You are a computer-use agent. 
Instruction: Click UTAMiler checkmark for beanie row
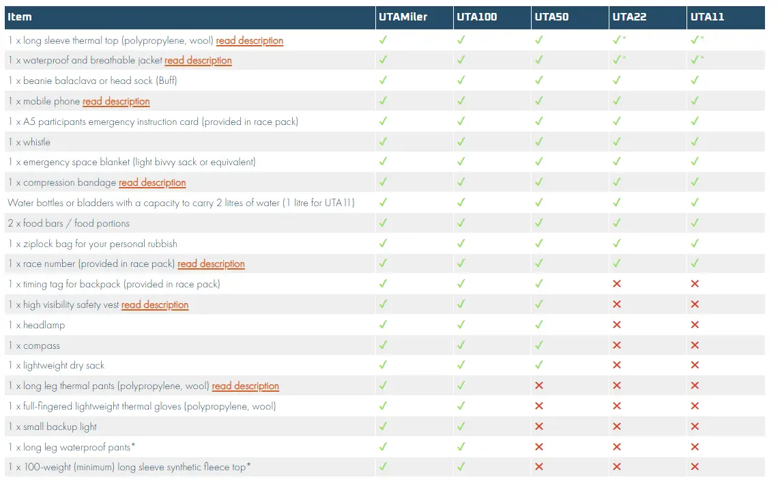(383, 80)
